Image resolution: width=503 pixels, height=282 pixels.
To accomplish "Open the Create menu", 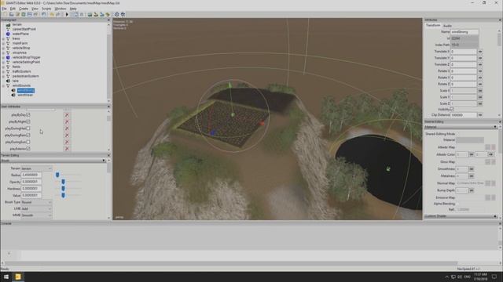I will click(x=24, y=9).
